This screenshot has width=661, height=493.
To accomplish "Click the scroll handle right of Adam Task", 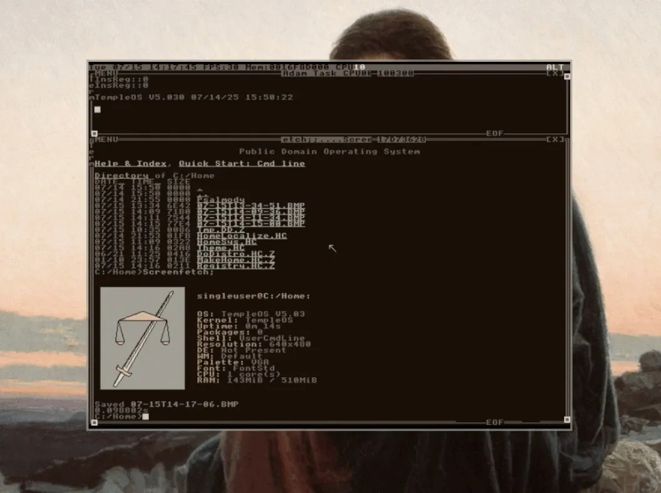I will coord(567,77).
